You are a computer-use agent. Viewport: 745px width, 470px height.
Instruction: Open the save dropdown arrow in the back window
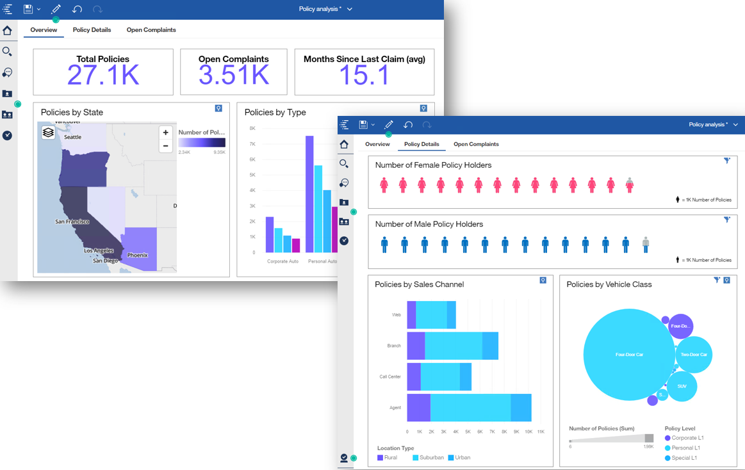(39, 10)
